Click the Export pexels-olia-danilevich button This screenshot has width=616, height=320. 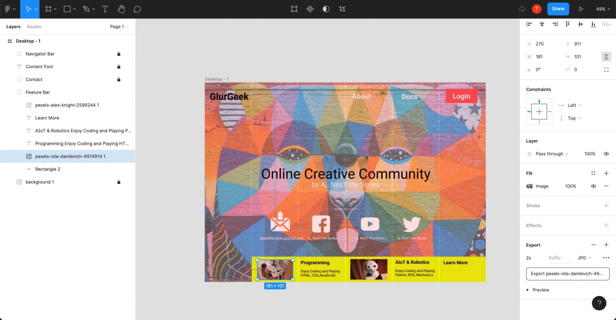click(567, 274)
